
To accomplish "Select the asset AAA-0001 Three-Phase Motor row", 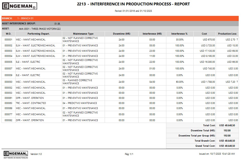I will coord(120,29).
